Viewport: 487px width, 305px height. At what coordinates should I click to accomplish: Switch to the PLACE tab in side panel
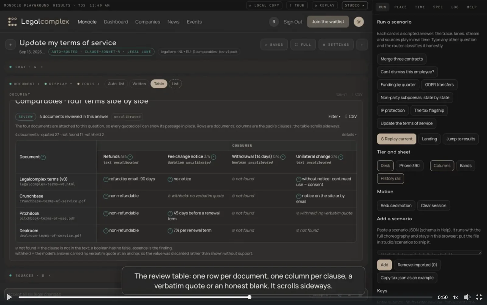click(x=400, y=7)
